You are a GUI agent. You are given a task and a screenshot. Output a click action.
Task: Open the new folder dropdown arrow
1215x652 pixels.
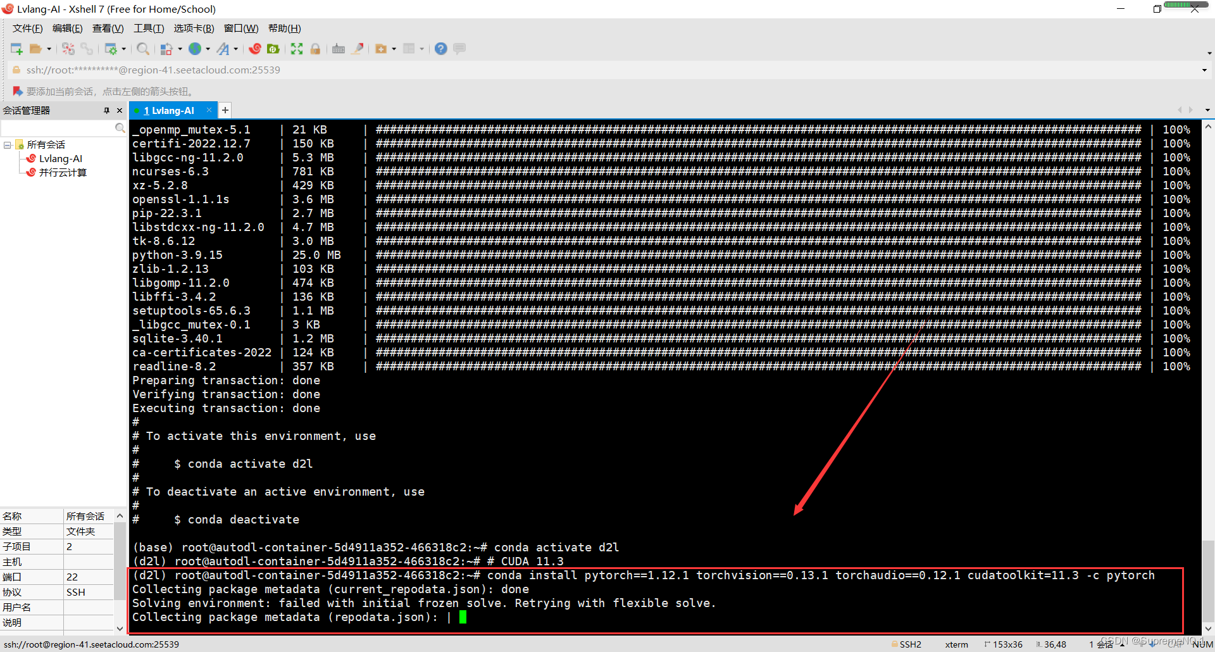(x=394, y=49)
